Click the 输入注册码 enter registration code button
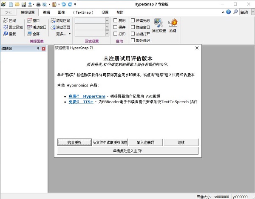This screenshot has width=255, height=199. coord(145,142)
